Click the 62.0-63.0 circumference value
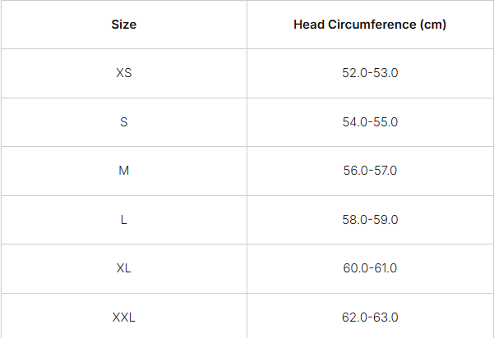Screen dimensions: 494x338 [x=370, y=317]
